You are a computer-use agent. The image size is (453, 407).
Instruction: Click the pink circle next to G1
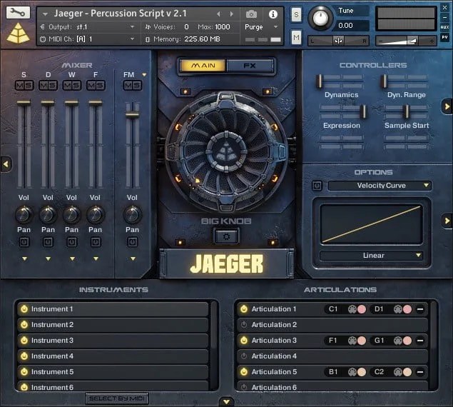point(407,341)
